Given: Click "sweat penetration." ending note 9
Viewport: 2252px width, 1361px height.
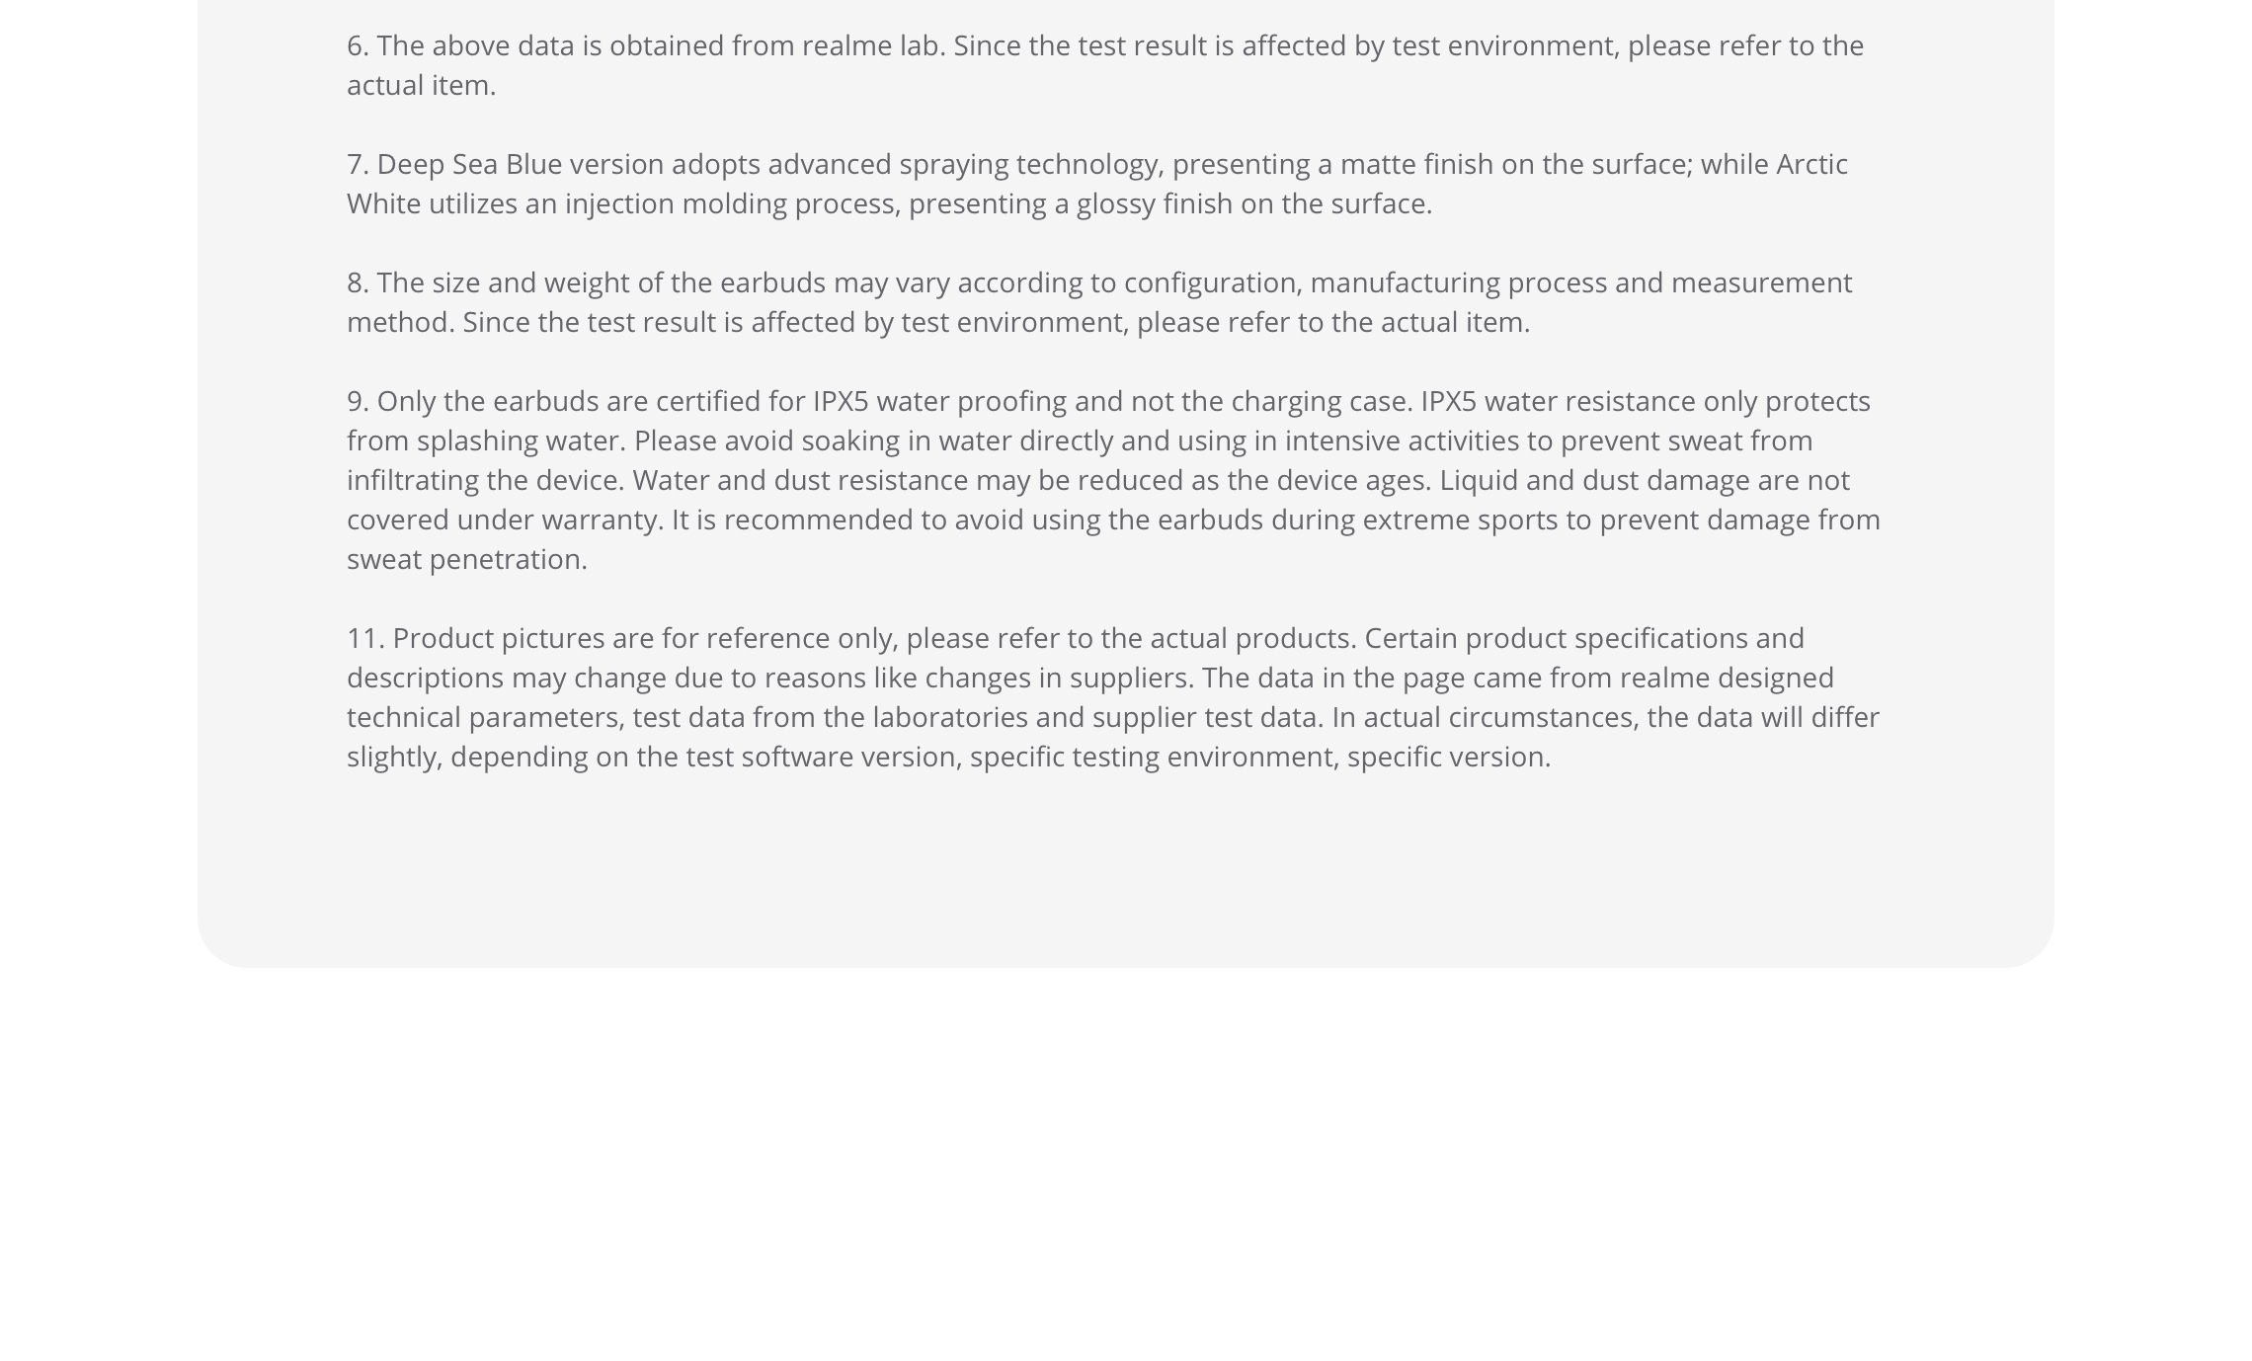Looking at the screenshot, I should (466, 560).
